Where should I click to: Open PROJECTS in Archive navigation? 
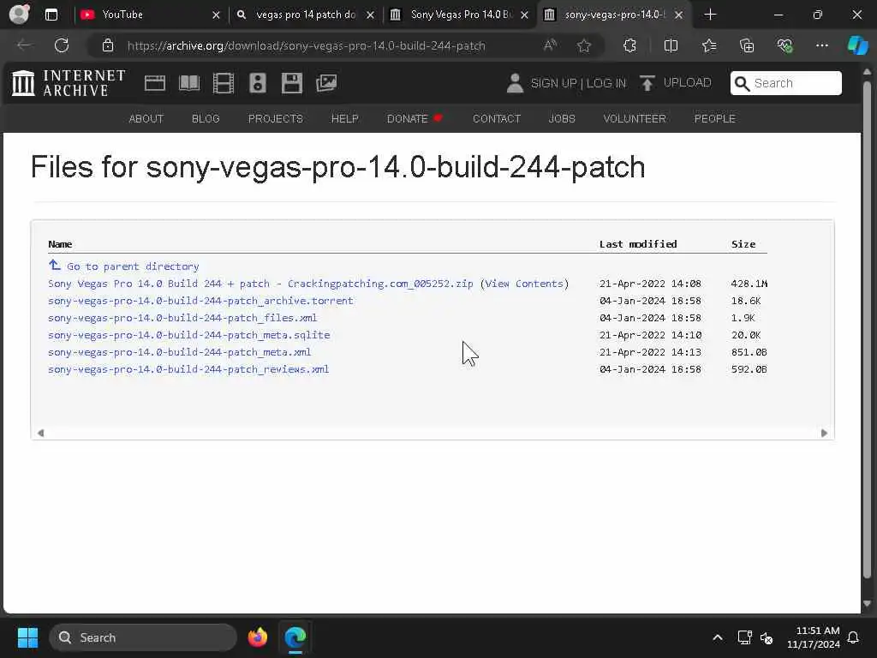pos(275,118)
